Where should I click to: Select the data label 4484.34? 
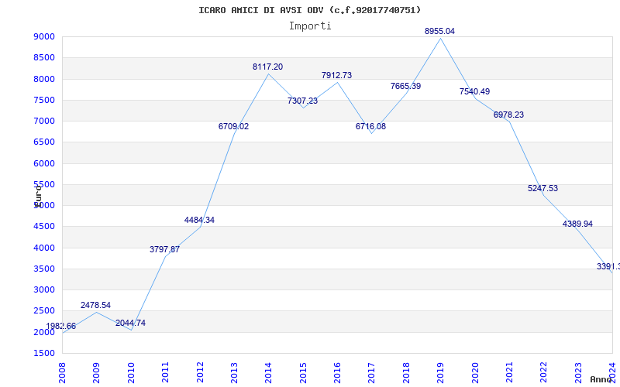[x=199, y=220]
